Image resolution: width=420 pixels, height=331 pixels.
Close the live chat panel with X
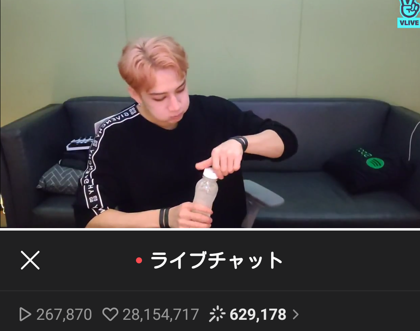pyautogui.click(x=30, y=260)
